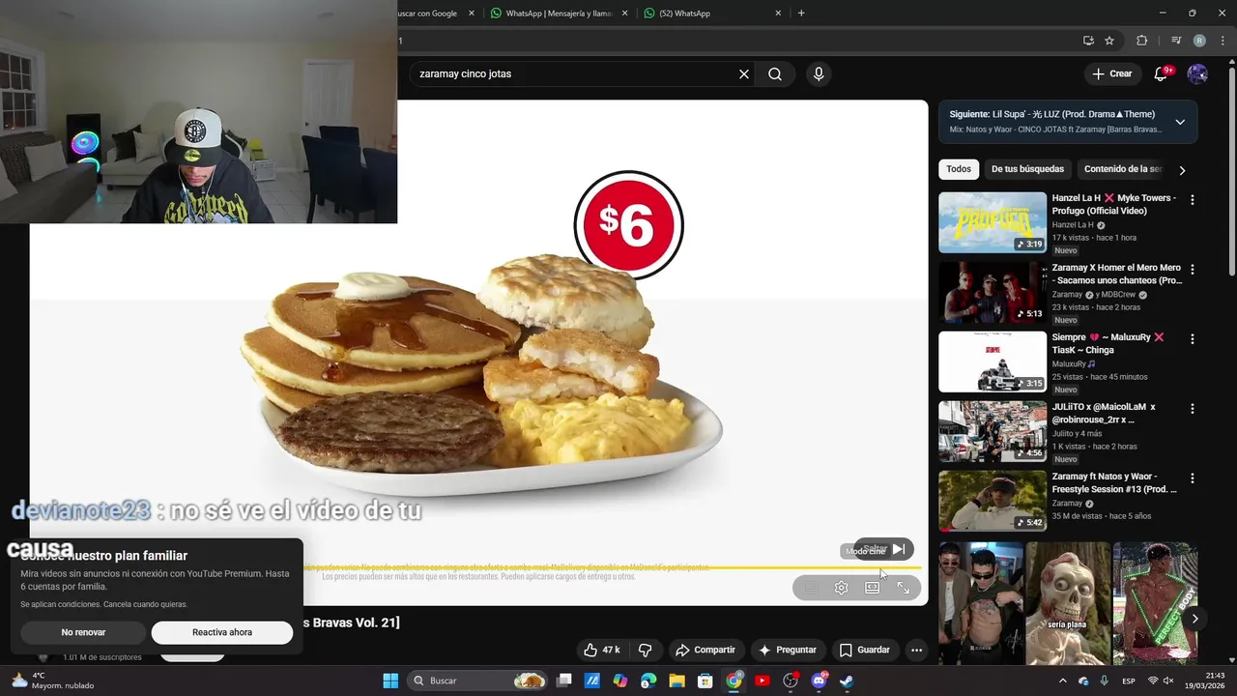Open options for JULiiTO video

(x=1192, y=409)
